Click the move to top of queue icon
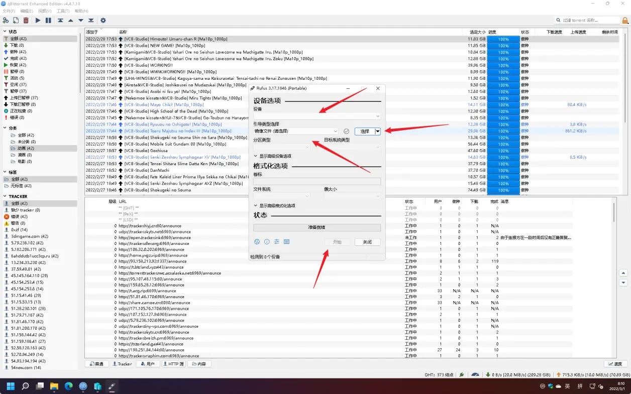 click(60, 21)
